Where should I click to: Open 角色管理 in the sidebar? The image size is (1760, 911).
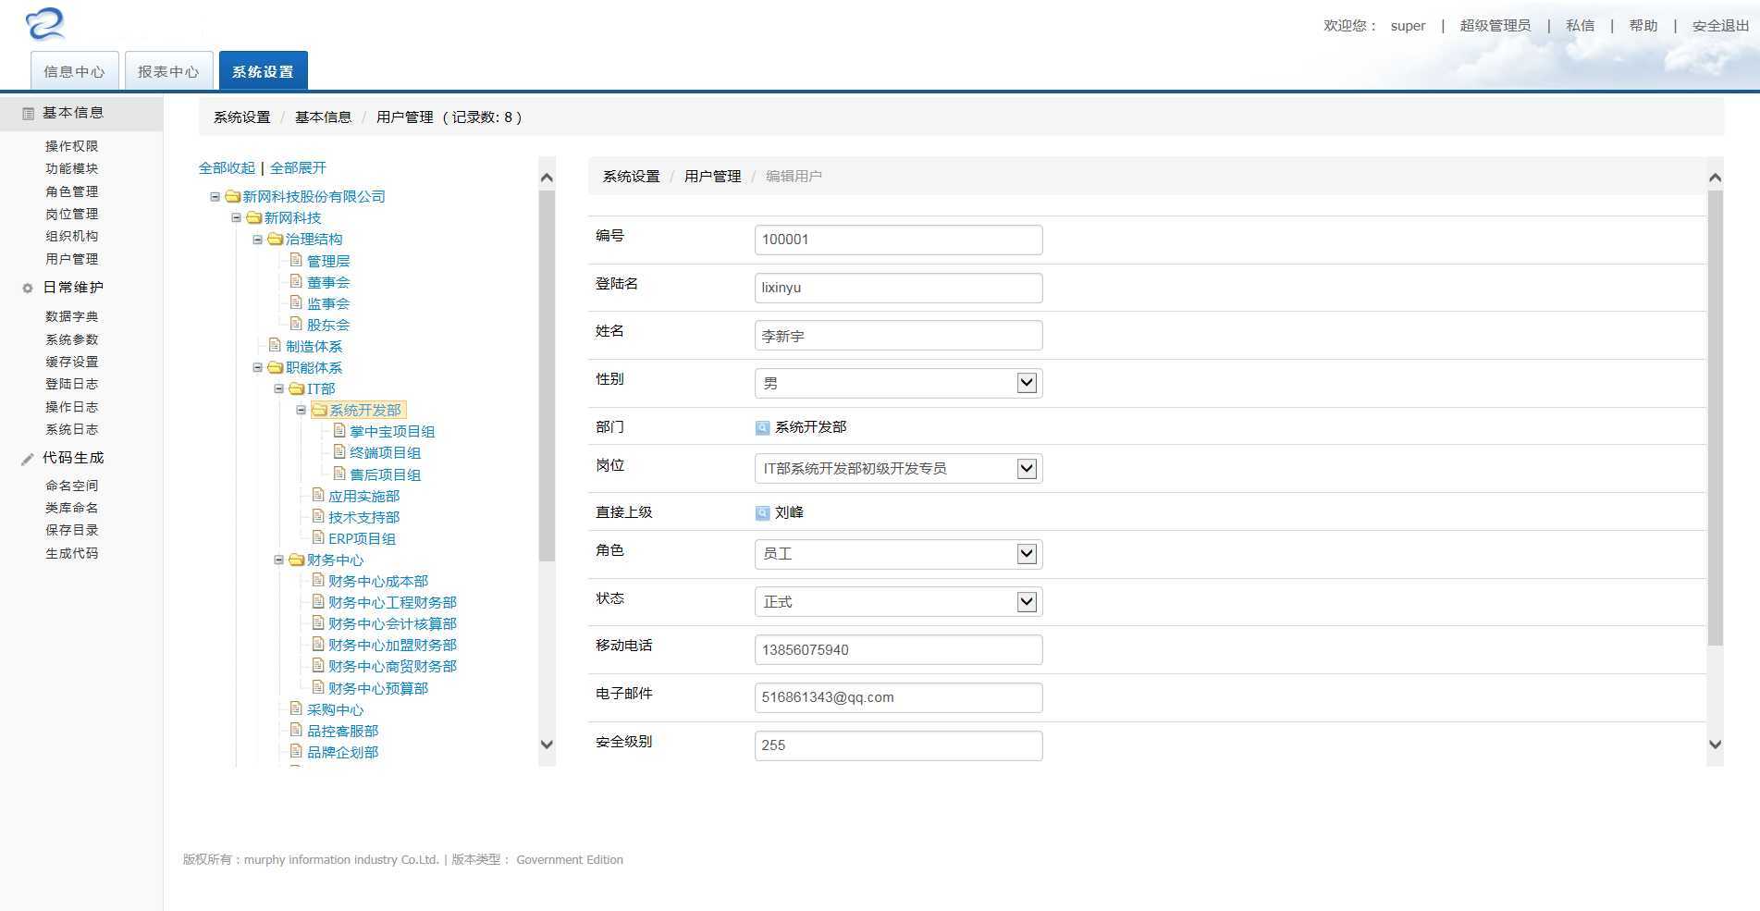tap(72, 191)
